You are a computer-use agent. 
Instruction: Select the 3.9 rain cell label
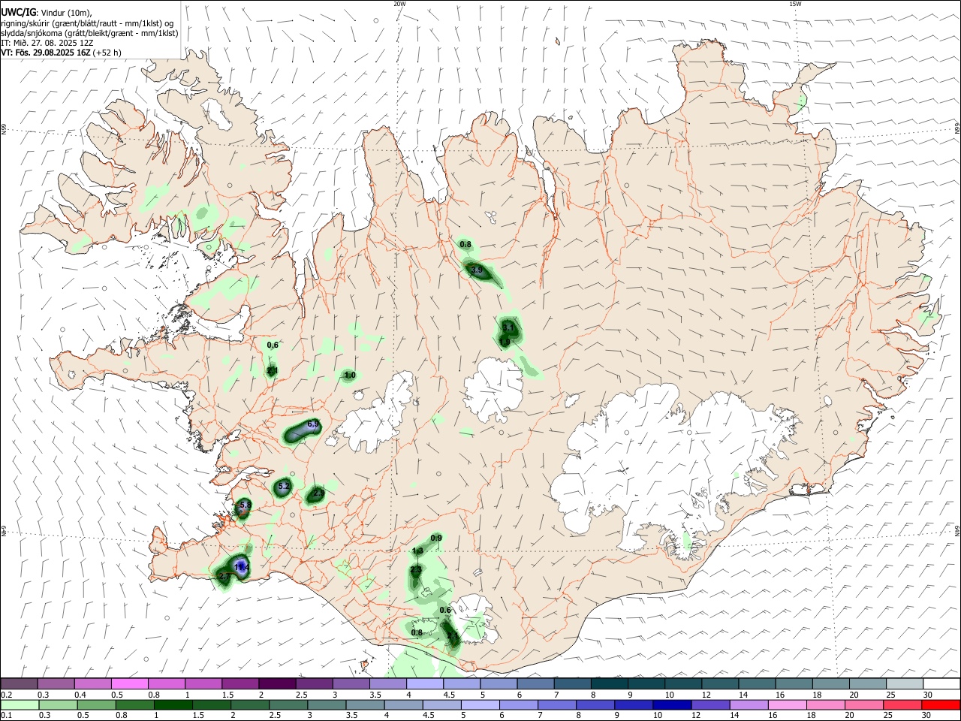pos(477,270)
